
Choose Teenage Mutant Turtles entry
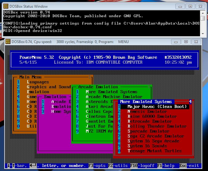coord(155,151)
